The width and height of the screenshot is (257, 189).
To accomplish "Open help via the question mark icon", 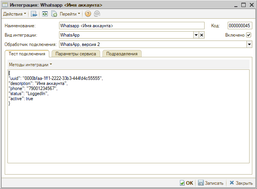I will [88, 14].
